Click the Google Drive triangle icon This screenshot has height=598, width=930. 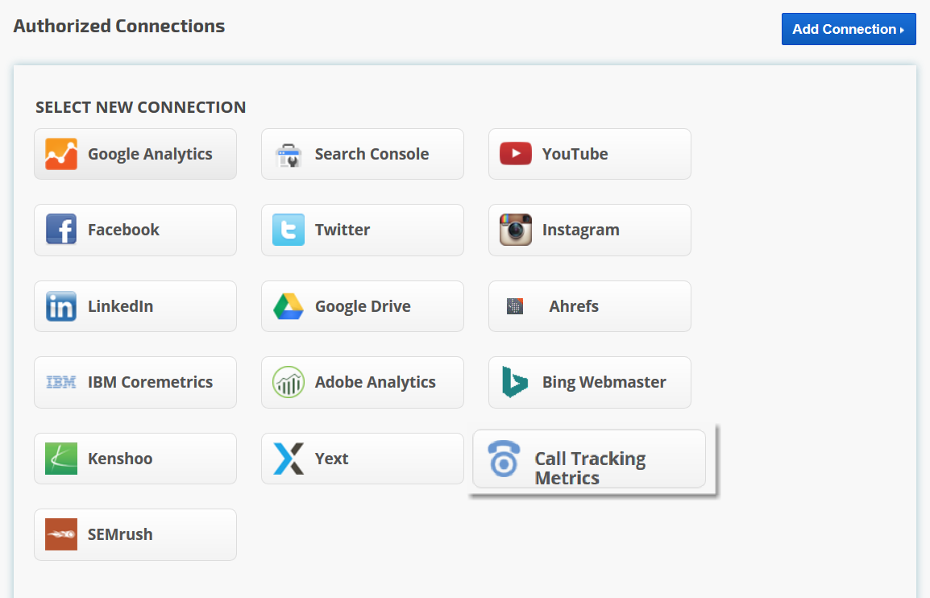288,306
